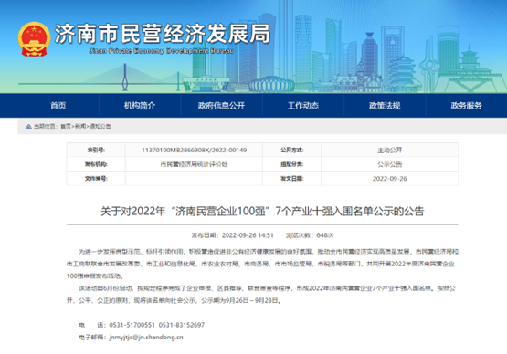Viewport: 507px width, 354px height.
Task: Click the issue date 2022-09-26 cell
Action: point(390,179)
